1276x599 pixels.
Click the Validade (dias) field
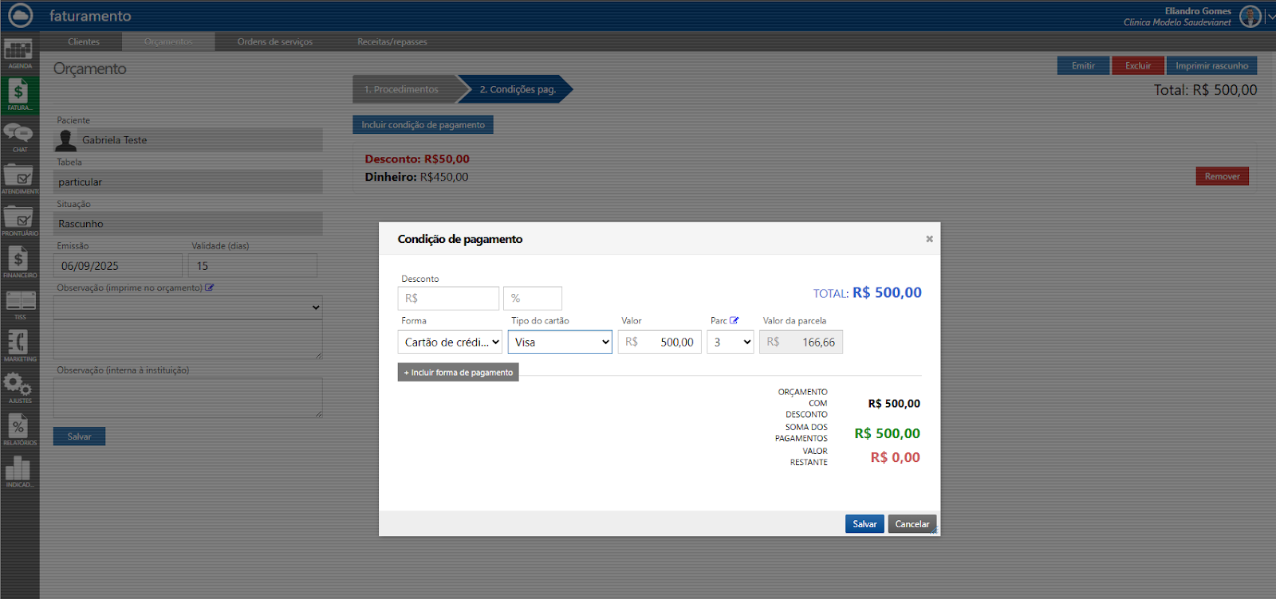click(253, 266)
